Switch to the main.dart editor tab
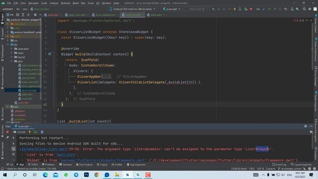 53,15
